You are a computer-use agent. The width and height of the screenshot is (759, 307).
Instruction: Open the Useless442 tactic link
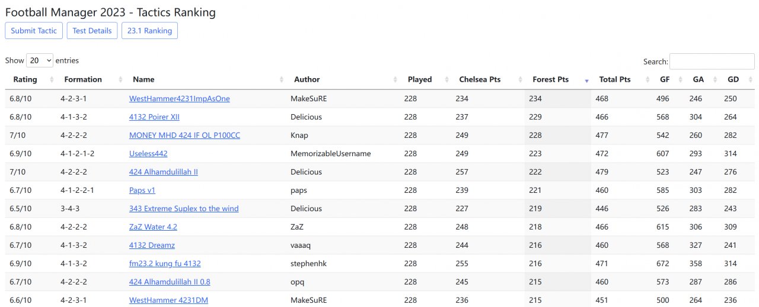(148, 154)
